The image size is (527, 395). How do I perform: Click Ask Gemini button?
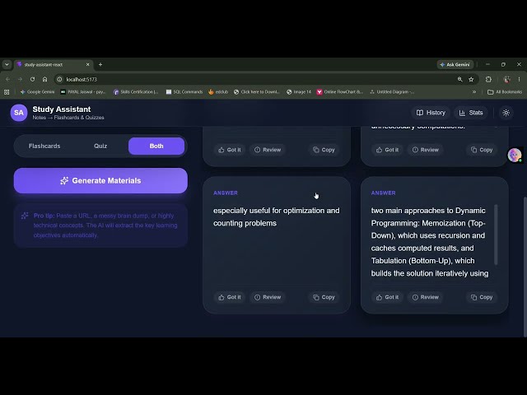pos(455,64)
